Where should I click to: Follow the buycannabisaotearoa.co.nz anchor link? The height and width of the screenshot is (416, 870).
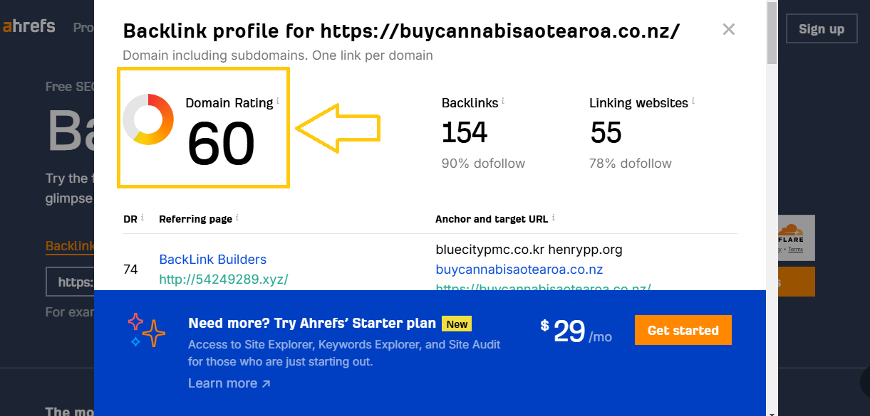519,270
